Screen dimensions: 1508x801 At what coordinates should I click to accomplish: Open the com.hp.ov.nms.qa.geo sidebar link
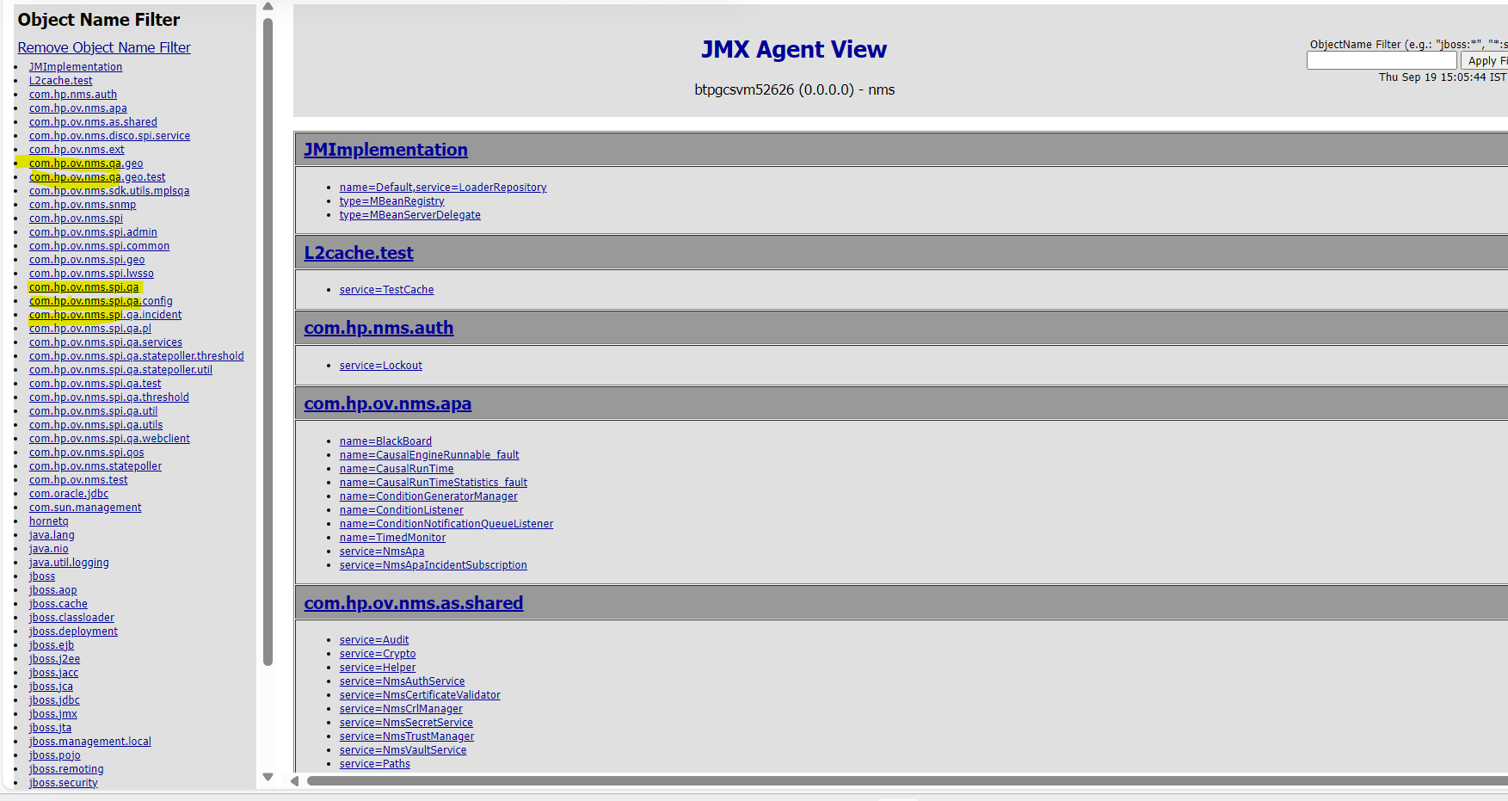(x=86, y=163)
